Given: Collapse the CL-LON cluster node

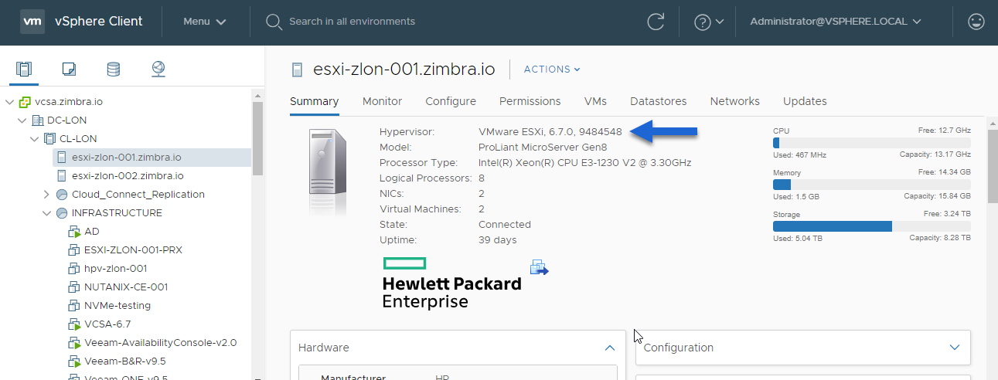Looking at the screenshot, I should point(34,139).
